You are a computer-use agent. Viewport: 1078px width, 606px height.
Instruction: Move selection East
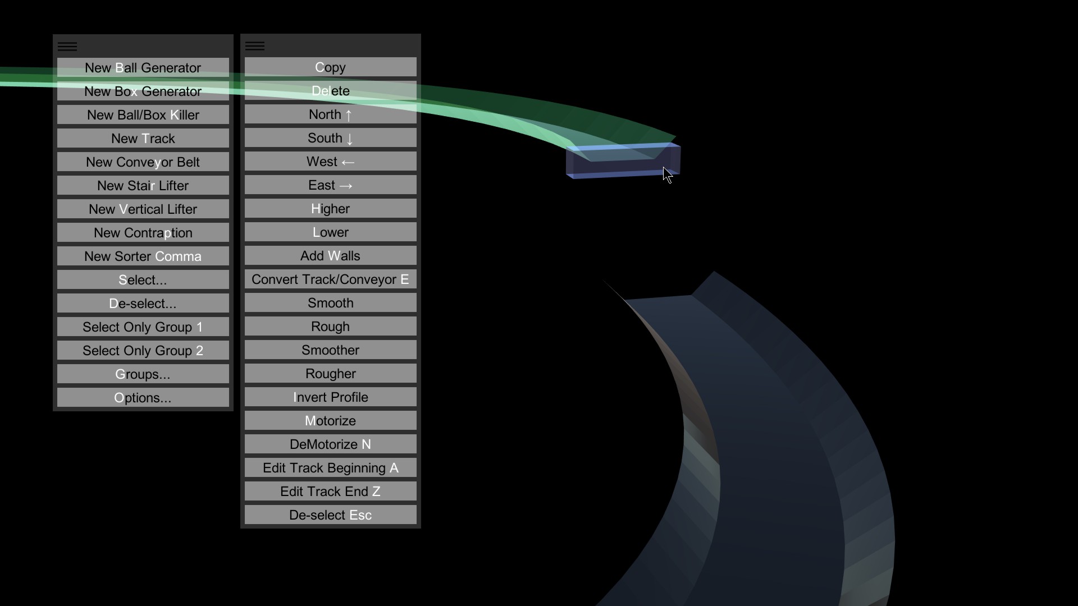coord(331,185)
